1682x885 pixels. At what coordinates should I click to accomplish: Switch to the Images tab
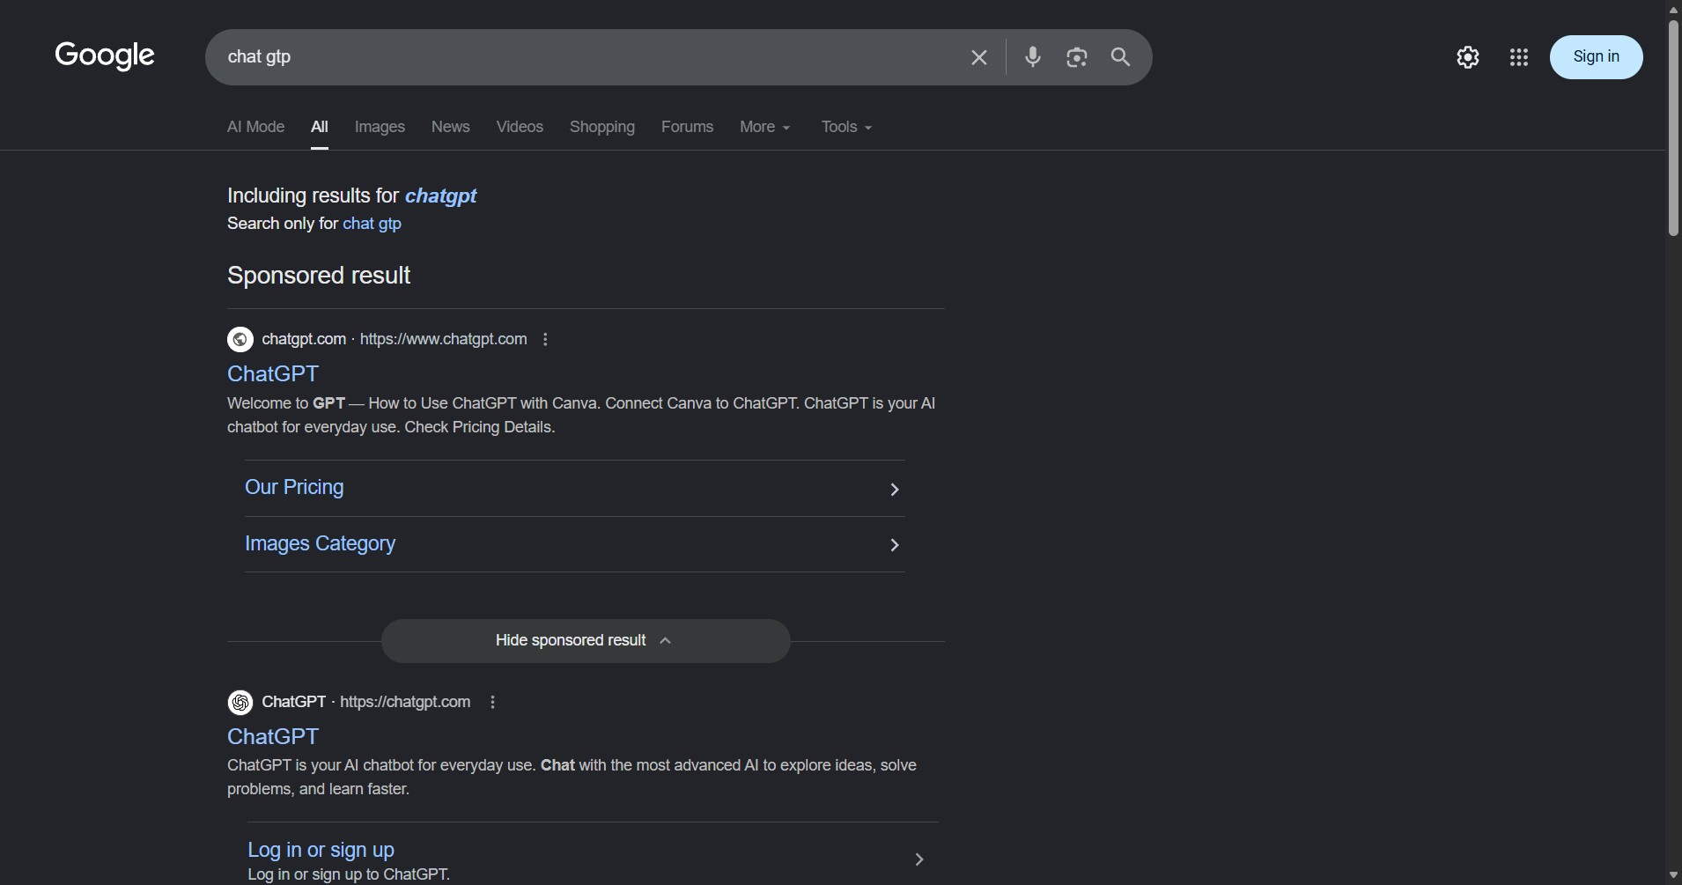[x=380, y=127]
